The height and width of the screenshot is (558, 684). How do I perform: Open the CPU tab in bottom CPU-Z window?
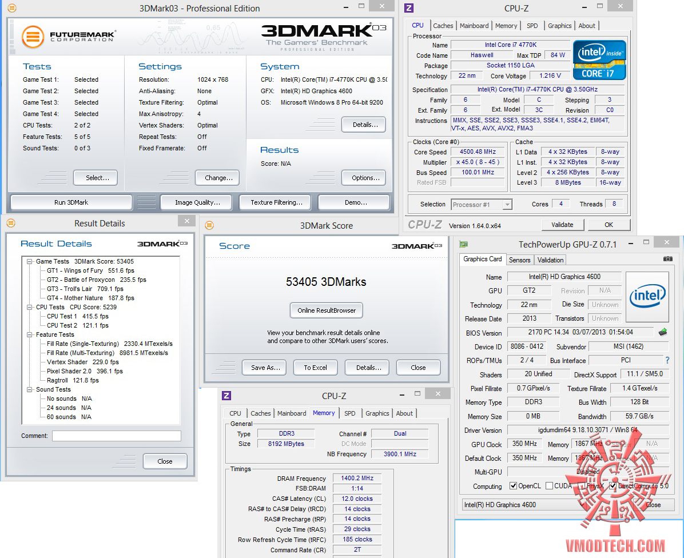pyautogui.click(x=235, y=413)
